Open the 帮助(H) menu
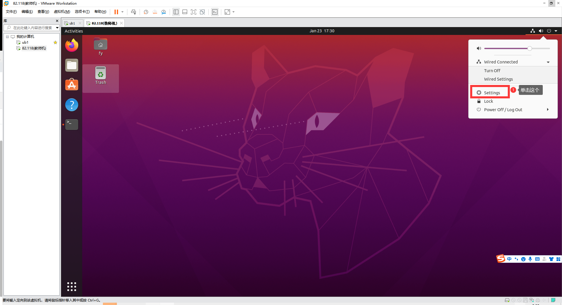The height and width of the screenshot is (305, 562). (x=100, y=12)
